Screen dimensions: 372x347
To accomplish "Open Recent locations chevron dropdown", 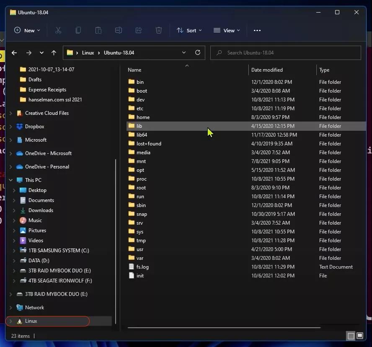I will point(41,53).
